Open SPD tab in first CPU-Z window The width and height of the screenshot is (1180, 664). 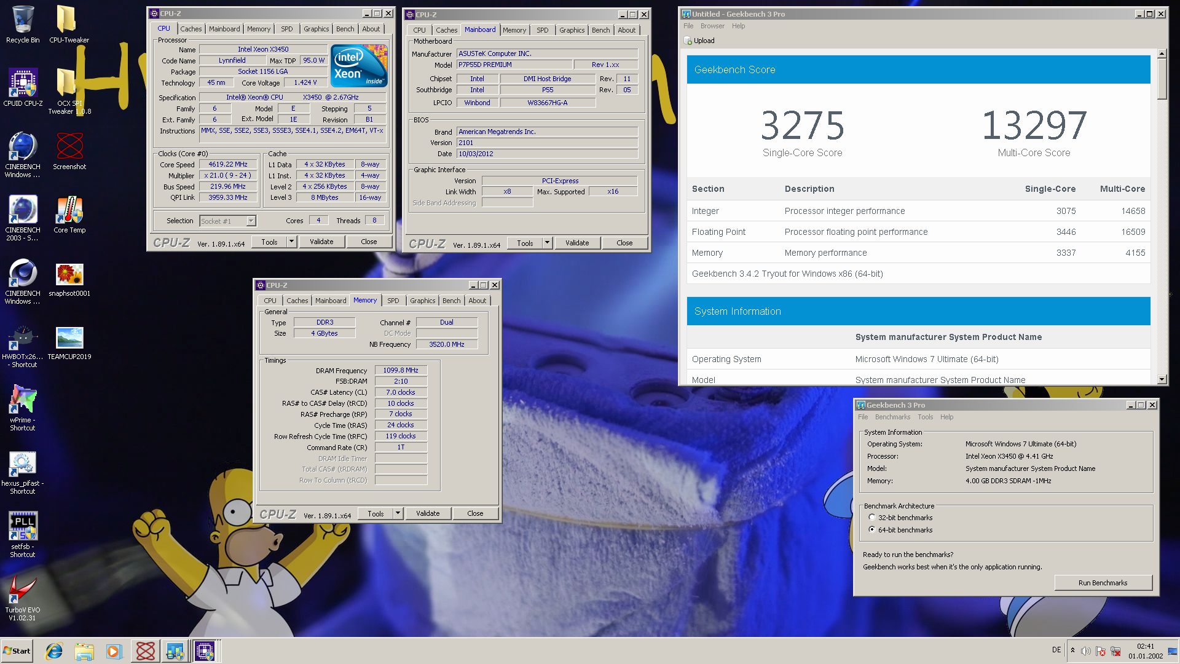pyautogui.click(x=286, y=29)
